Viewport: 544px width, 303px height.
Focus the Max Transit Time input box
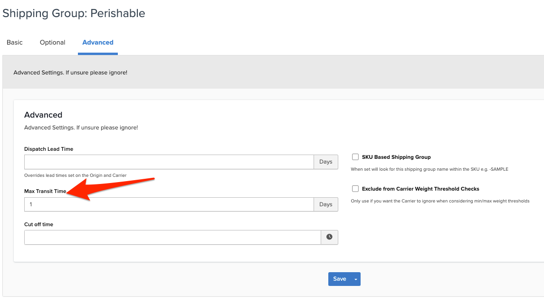tap(169, 204)
